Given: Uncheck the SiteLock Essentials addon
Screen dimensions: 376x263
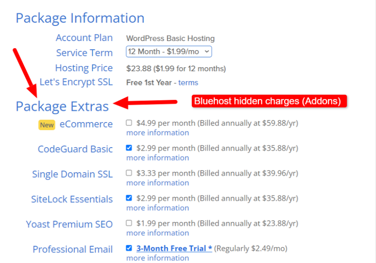Looking at the screenshot, I should 130,198.
